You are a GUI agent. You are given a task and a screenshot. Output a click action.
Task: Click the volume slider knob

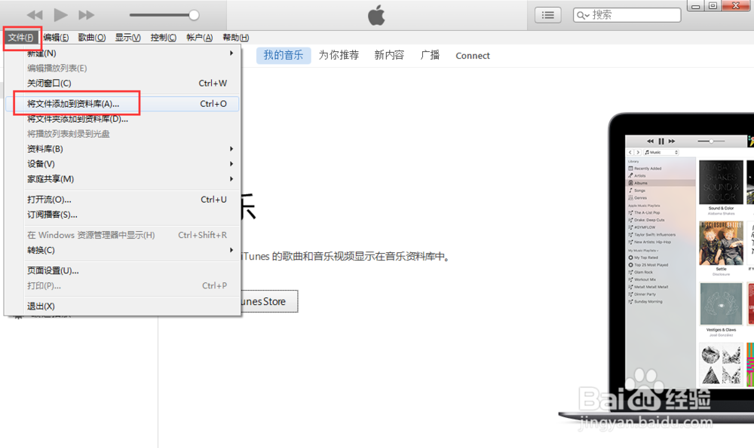point(194,15)
